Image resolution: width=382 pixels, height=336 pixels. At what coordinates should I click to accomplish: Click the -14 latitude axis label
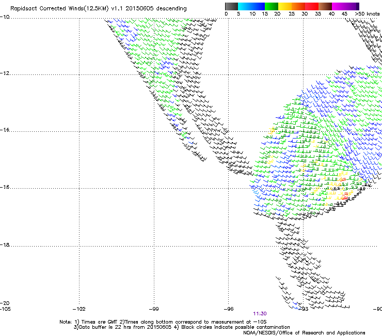[5, 130]
